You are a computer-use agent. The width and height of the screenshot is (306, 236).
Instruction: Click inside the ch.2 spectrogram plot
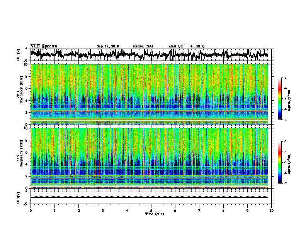pyautogui.click(x=149, y=158)
